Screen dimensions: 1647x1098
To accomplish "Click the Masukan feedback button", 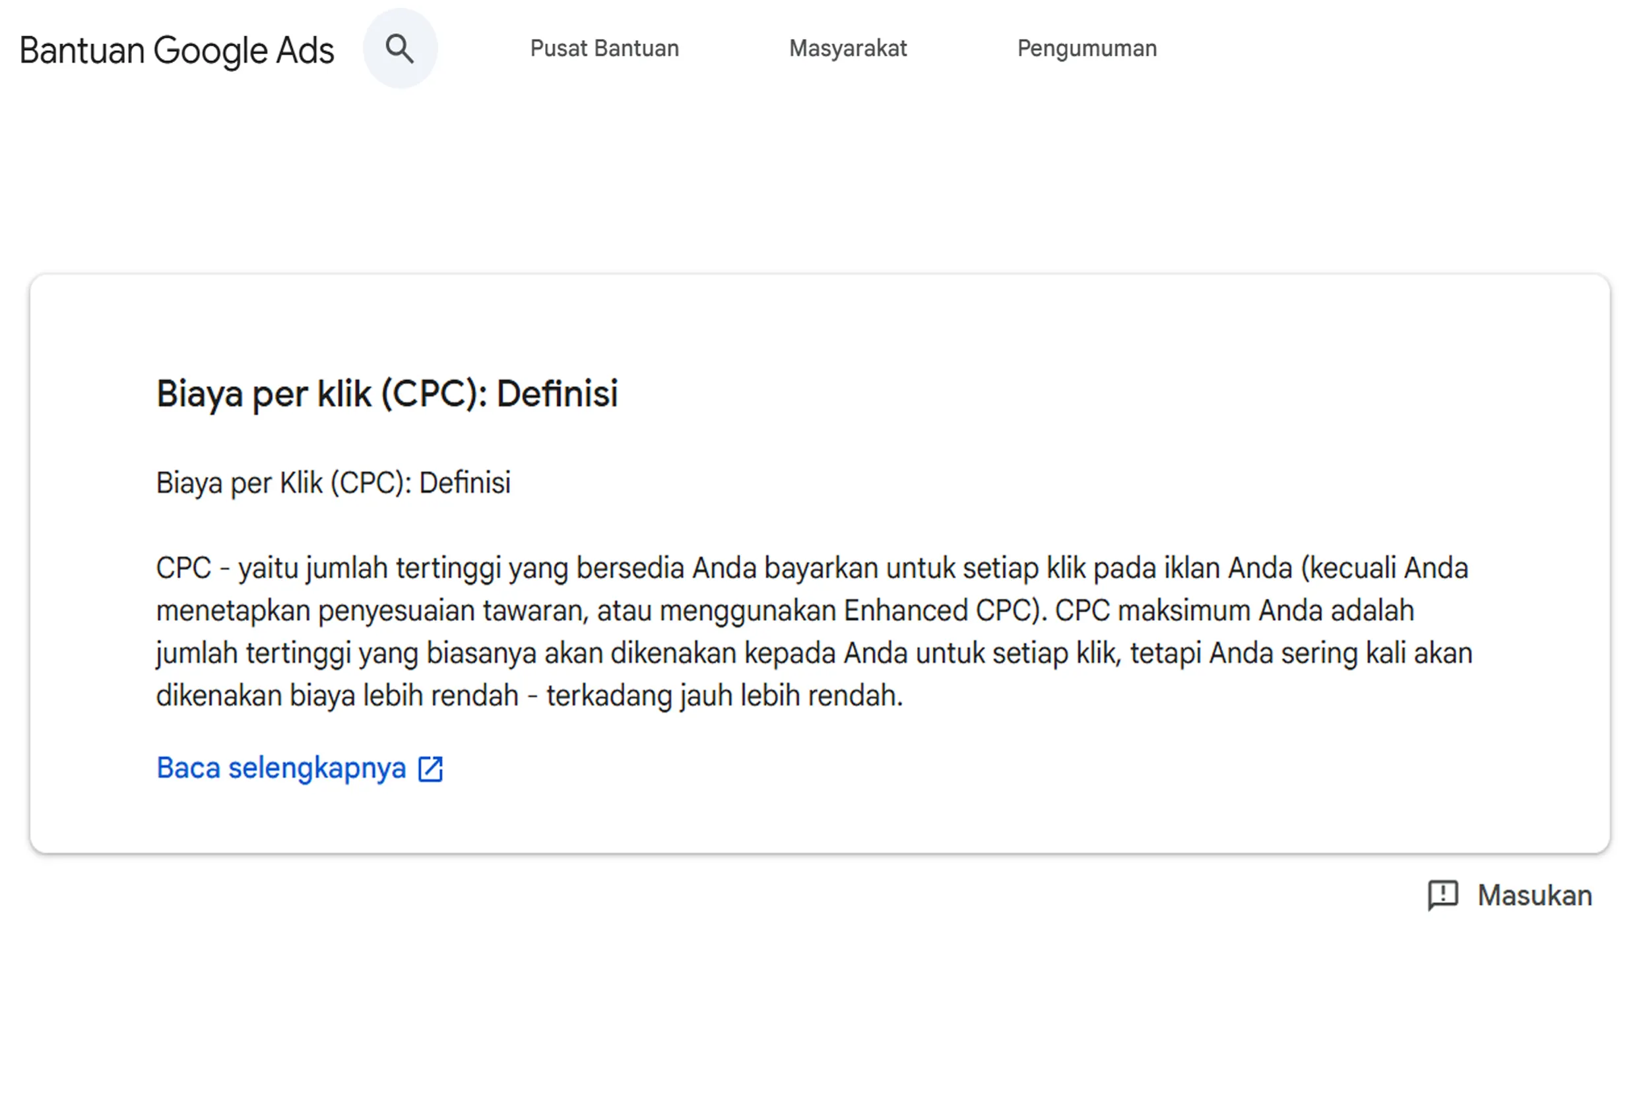I will click(1510, 895).
